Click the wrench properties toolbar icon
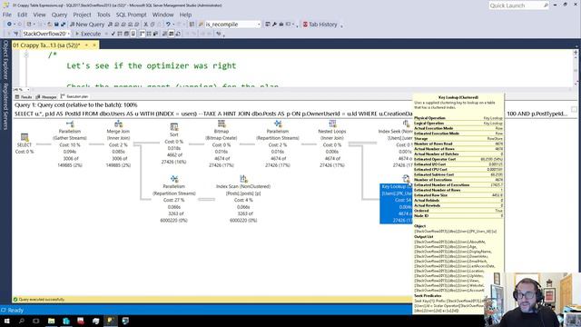 (274, 25)
